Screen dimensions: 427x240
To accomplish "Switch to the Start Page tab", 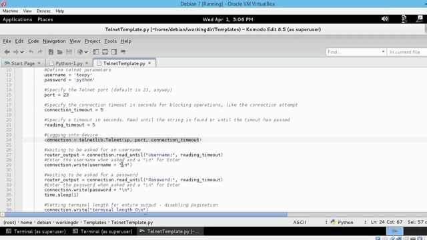I will tap(23, 63).
